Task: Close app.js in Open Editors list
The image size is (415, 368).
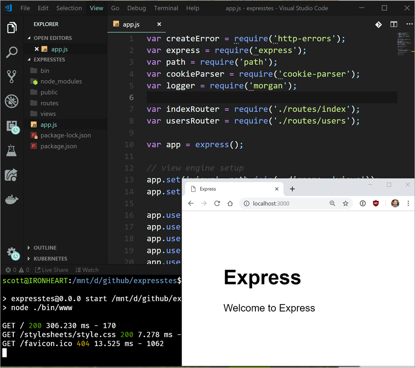Action: [36, 49]
